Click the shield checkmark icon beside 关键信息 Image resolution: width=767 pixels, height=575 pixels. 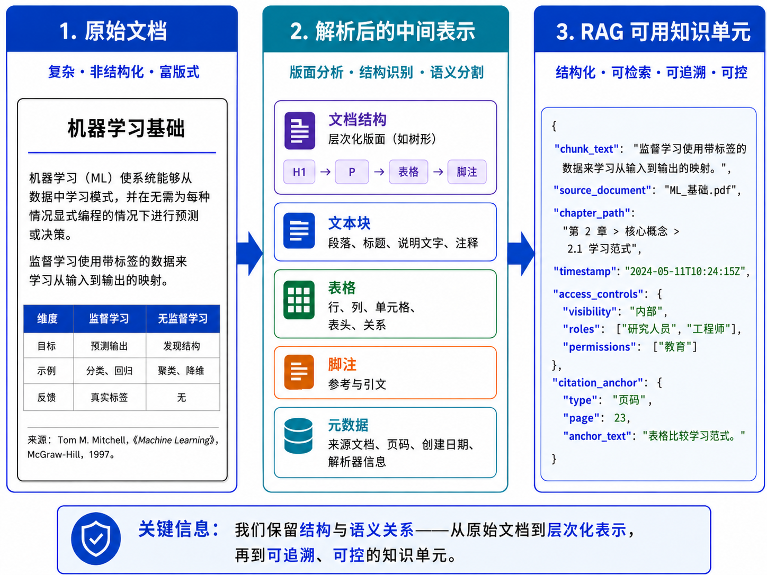tap(96, 539)
